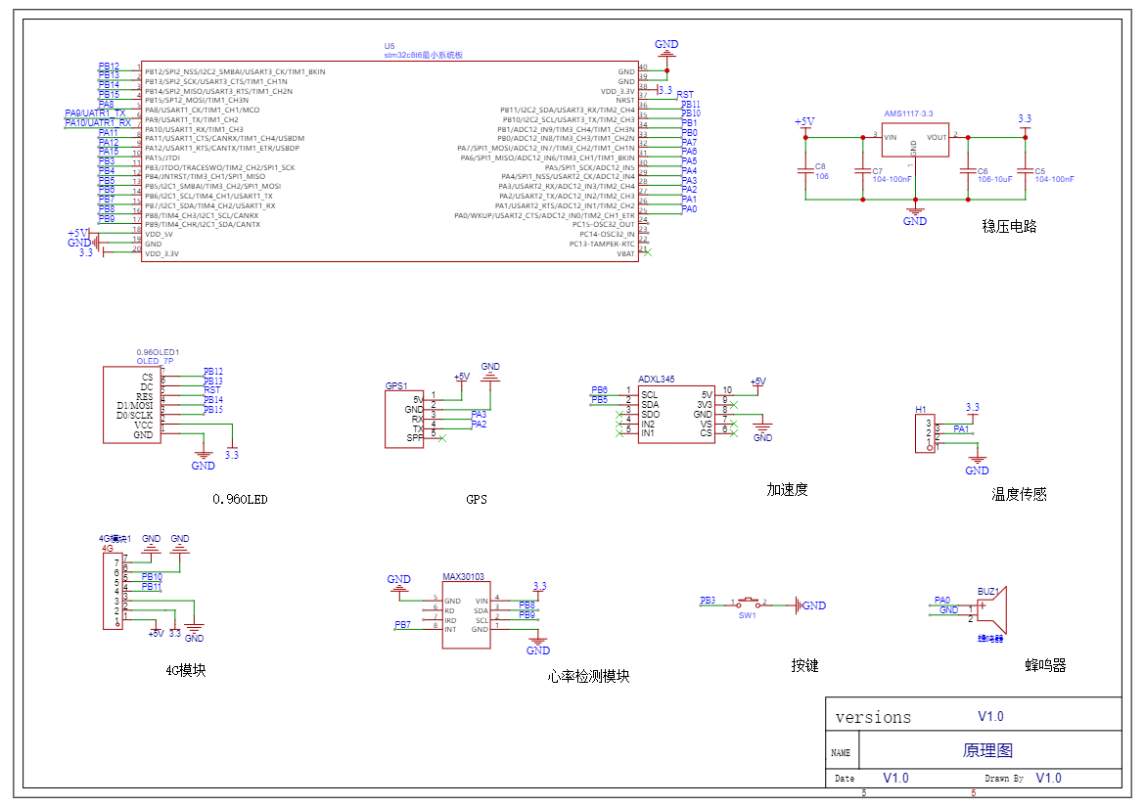The width and height of the screenshot is (1145, 807).
Task: Click PB10 net label at 4G module
Action: (152, 577)
